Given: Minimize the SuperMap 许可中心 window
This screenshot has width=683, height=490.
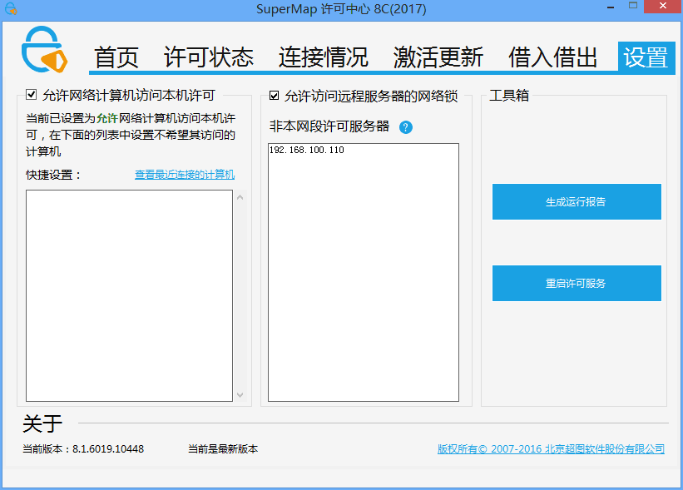Looking at the screenshot, I should (x=611, y=7).
